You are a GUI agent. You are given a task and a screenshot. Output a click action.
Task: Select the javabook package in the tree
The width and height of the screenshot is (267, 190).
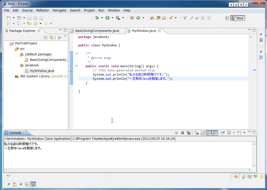(32, 65)
